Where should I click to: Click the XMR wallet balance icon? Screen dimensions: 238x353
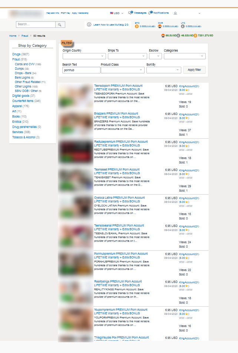pyautogui.click(x=160, y=26)
